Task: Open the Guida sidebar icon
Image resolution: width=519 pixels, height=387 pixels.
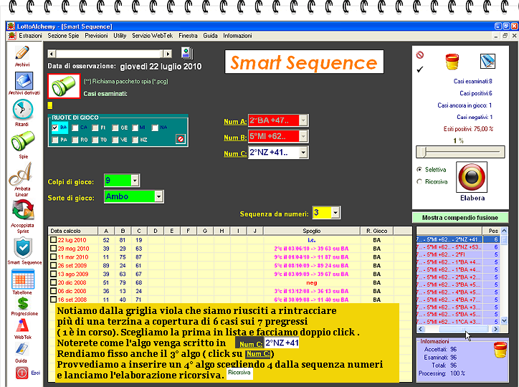Action: point(22,349)
